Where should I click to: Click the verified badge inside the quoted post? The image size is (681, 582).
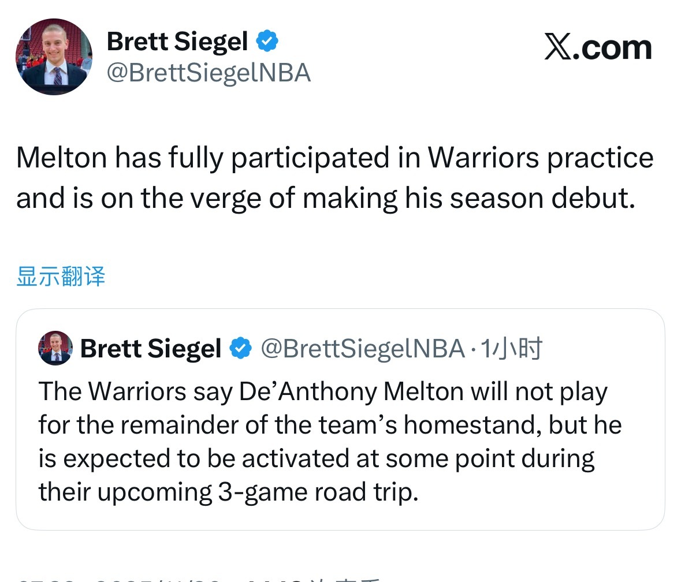pyautogui.click(x=241, y=348)
